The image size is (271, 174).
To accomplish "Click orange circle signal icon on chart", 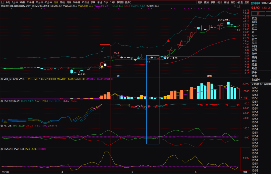I will [x=102, y=67].
